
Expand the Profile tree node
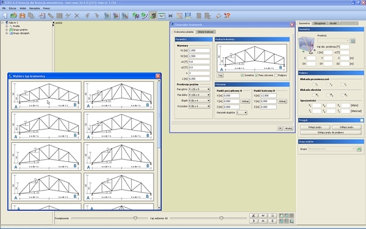7,26
